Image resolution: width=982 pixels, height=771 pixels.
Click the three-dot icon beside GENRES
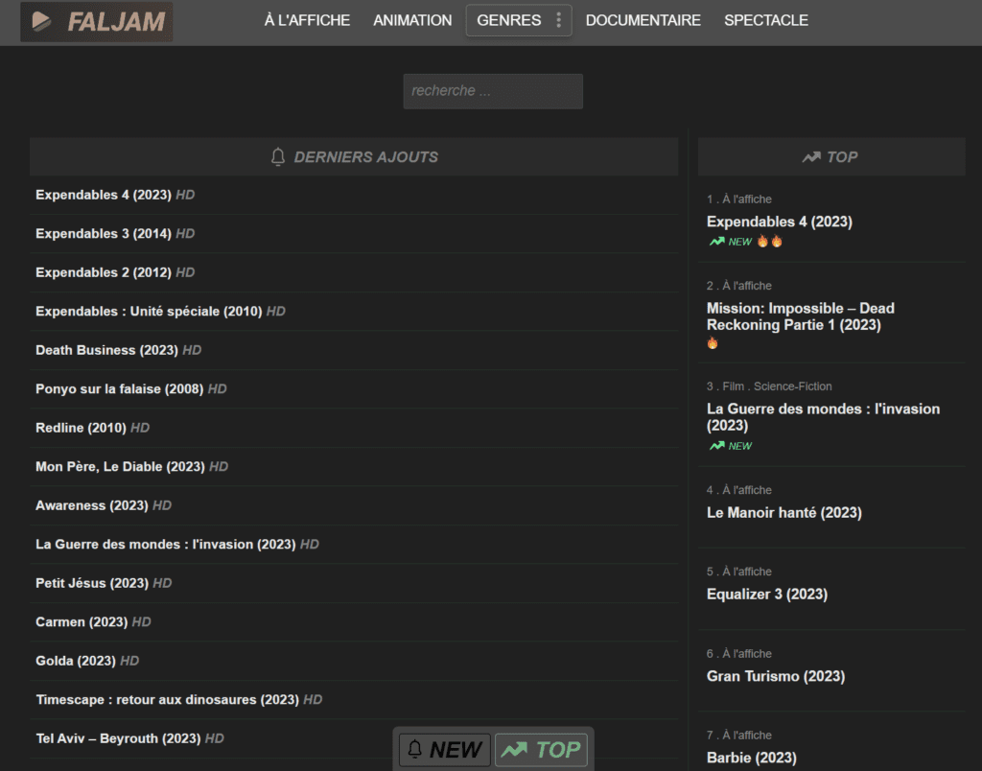[x=558, y=20]
